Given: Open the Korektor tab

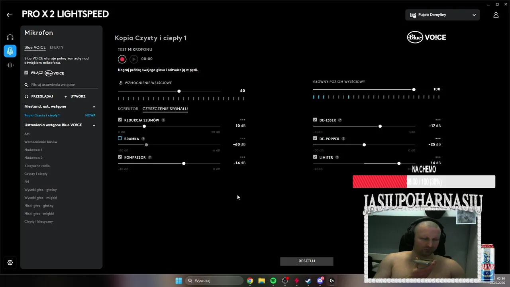Looking at the screenshot, I should [128, 109].
